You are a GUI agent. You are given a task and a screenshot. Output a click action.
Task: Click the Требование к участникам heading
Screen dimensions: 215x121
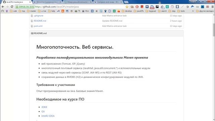55,85
